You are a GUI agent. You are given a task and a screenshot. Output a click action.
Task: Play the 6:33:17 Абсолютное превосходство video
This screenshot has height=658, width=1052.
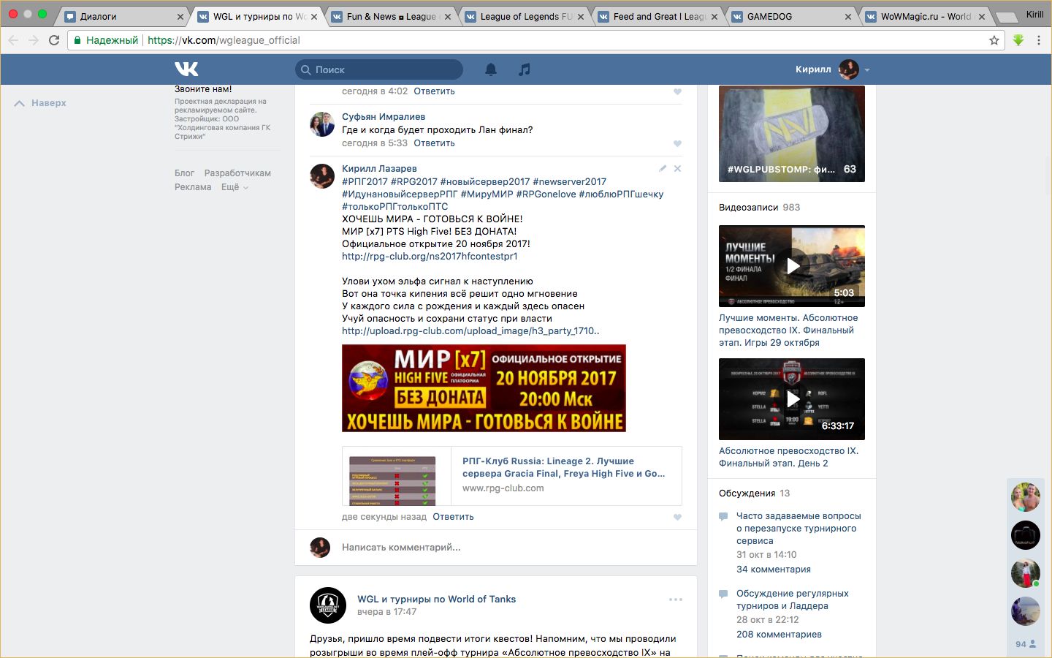792,399
